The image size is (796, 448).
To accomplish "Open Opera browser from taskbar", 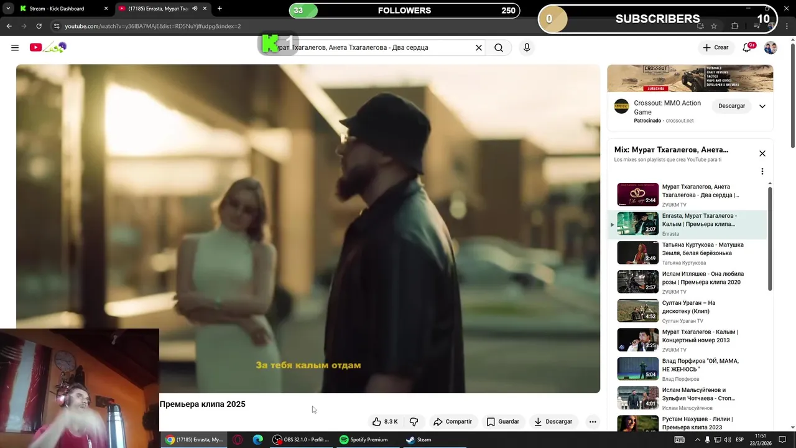I will [x=238, y=439].
